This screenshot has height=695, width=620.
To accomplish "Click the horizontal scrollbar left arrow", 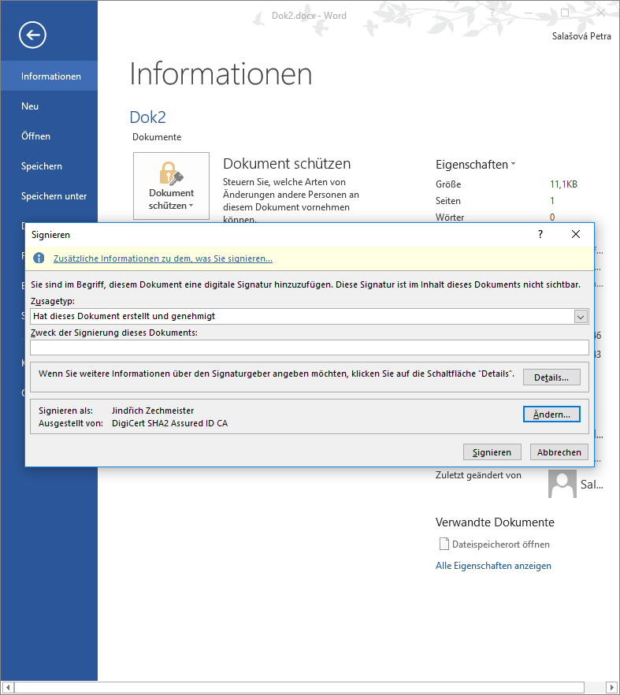I will [8, 688].
